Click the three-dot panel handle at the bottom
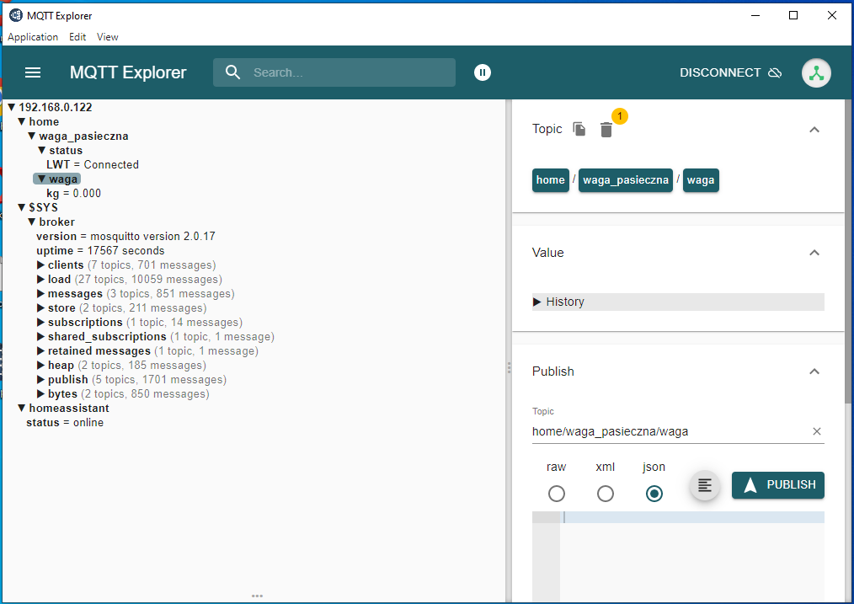854x604 pixels. point(257,596)
